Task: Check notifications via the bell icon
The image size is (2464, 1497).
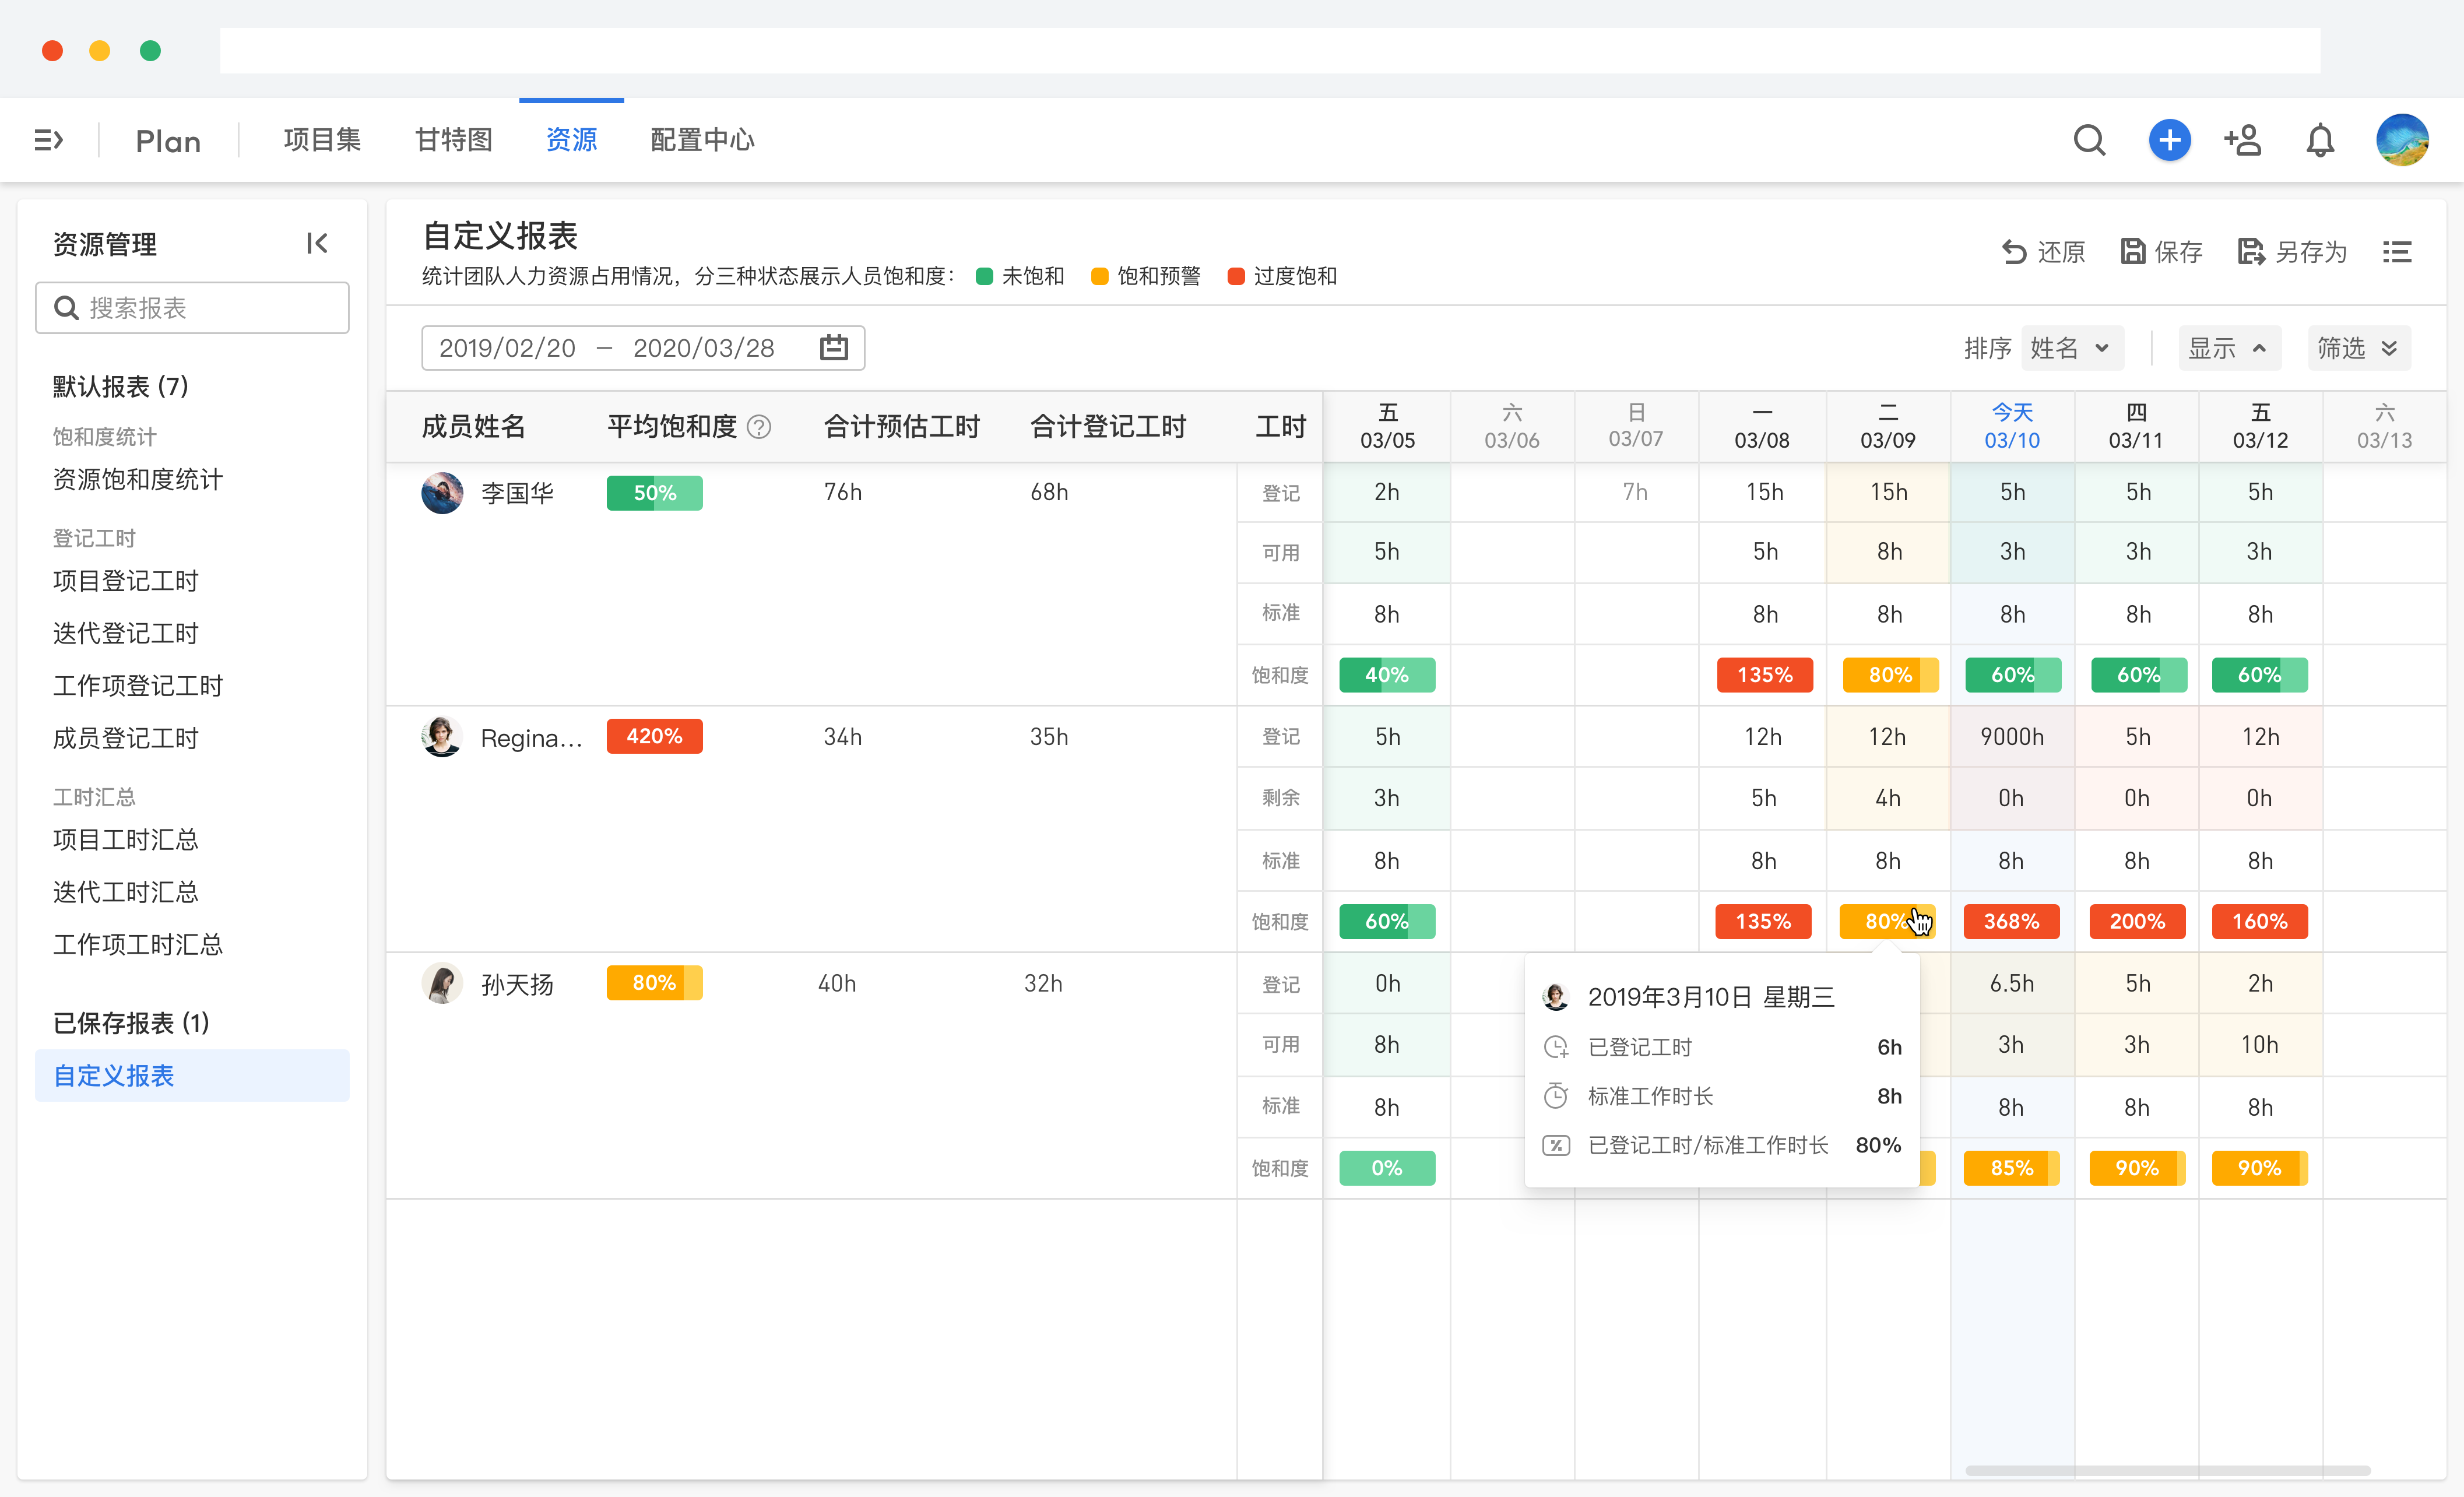Action: click(x=2319, y=140)
